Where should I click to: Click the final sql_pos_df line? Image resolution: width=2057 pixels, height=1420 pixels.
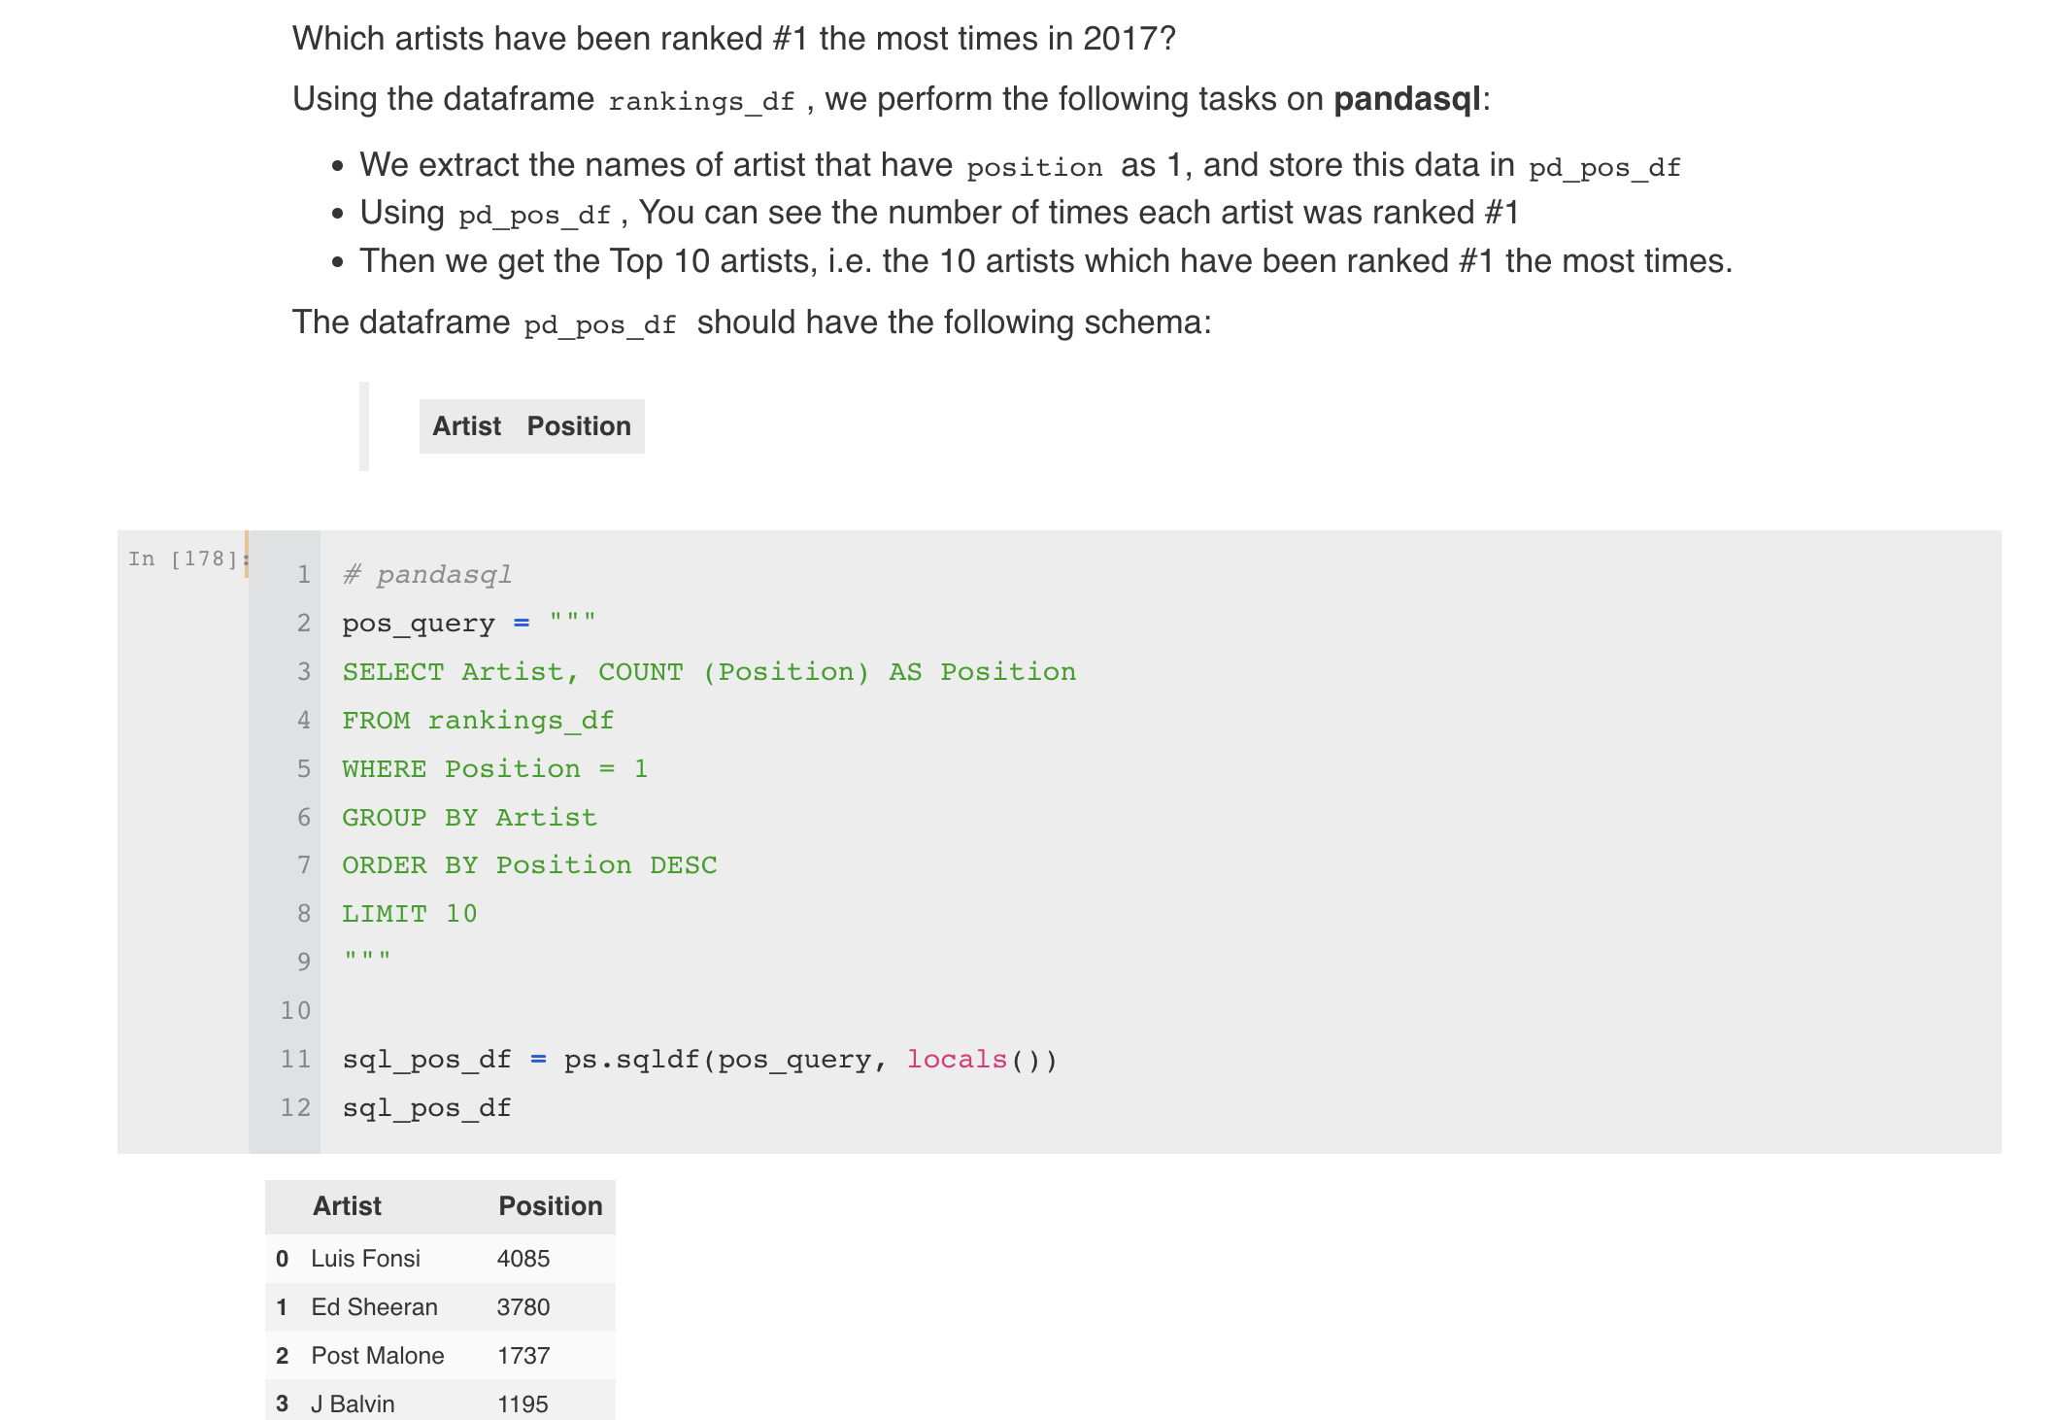coord(426,1108)
